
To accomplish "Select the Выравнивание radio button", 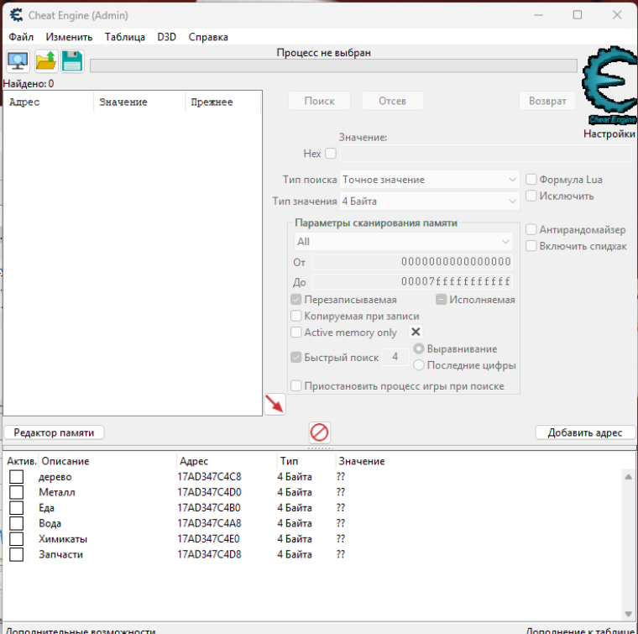I will tap(419, 348).
